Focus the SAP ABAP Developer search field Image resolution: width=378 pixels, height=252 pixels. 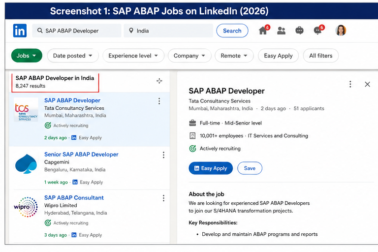77,31
